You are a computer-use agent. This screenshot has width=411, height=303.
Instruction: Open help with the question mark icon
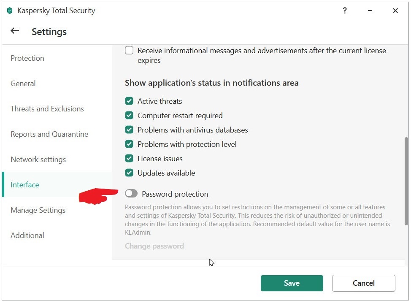[345, 11]
